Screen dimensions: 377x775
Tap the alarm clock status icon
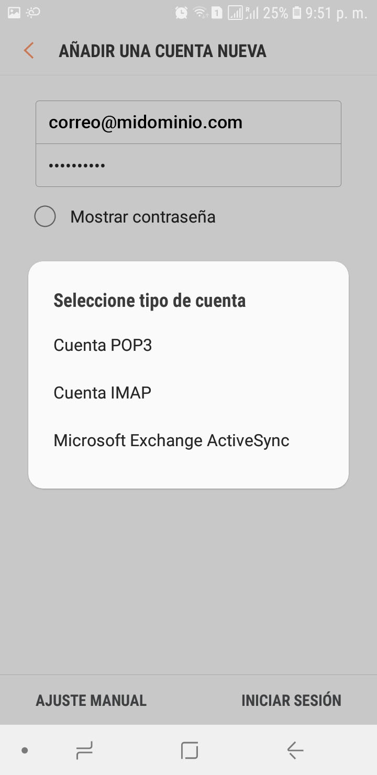(181, 13)
